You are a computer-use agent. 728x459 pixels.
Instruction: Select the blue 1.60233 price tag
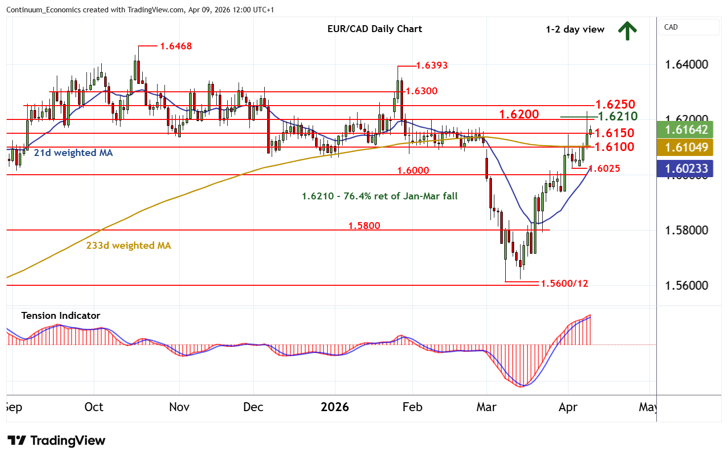point(686,169)
